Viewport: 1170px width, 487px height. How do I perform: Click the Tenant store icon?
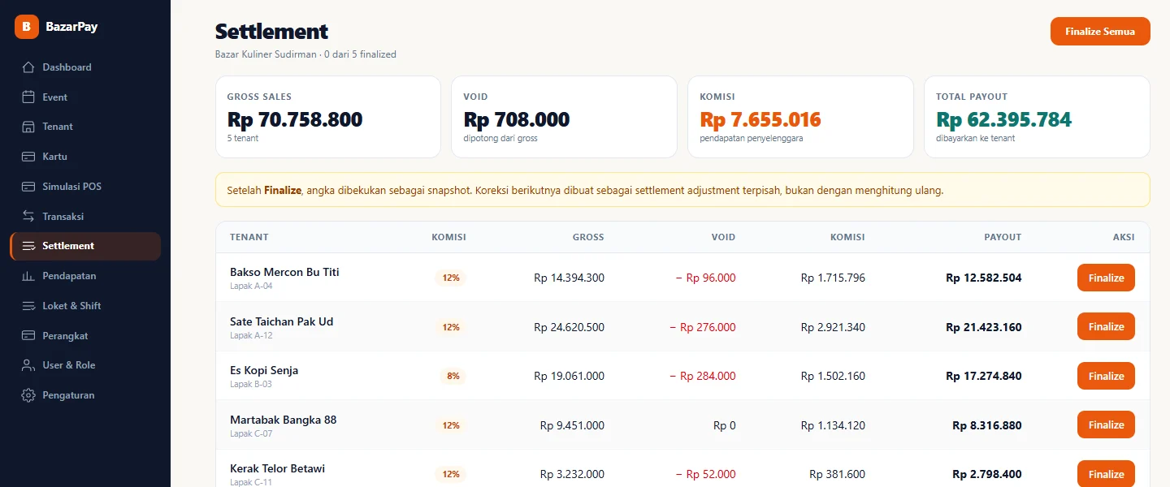[28, 127]
